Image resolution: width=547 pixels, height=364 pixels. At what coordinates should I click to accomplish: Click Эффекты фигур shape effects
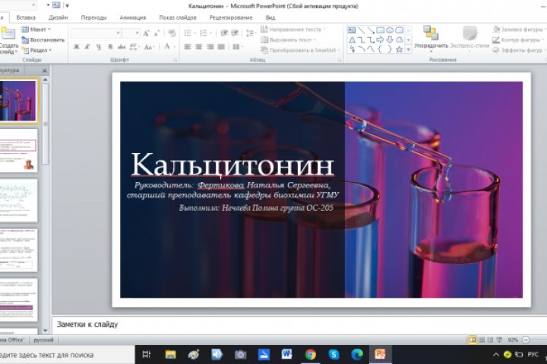click(x=519, y=51)
